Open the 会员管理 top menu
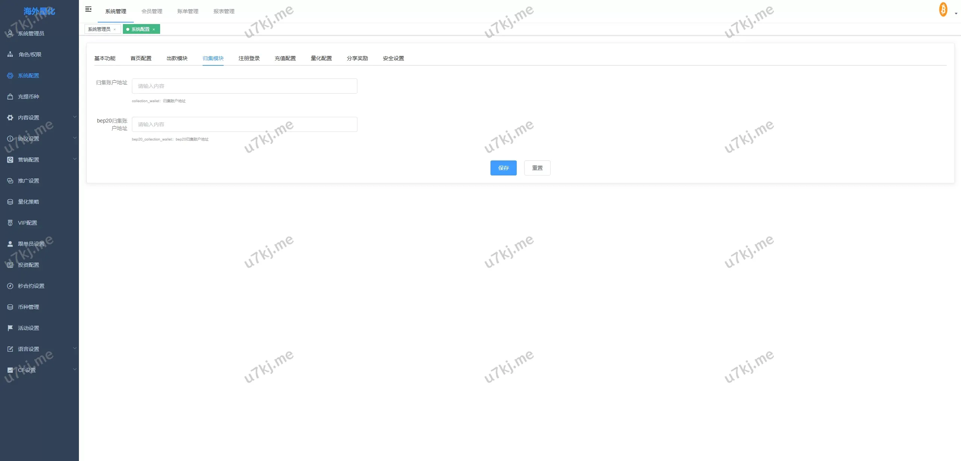This screenshot has width=961, height=461. click(x=152, y=11)
